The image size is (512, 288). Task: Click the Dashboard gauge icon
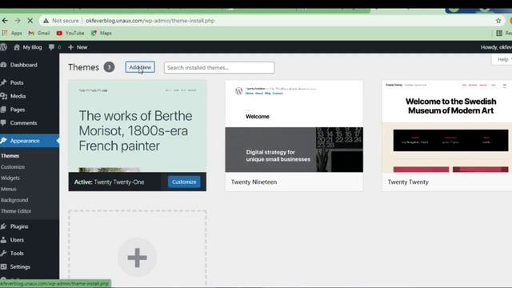pyautogui.click(x=3, y=65)
